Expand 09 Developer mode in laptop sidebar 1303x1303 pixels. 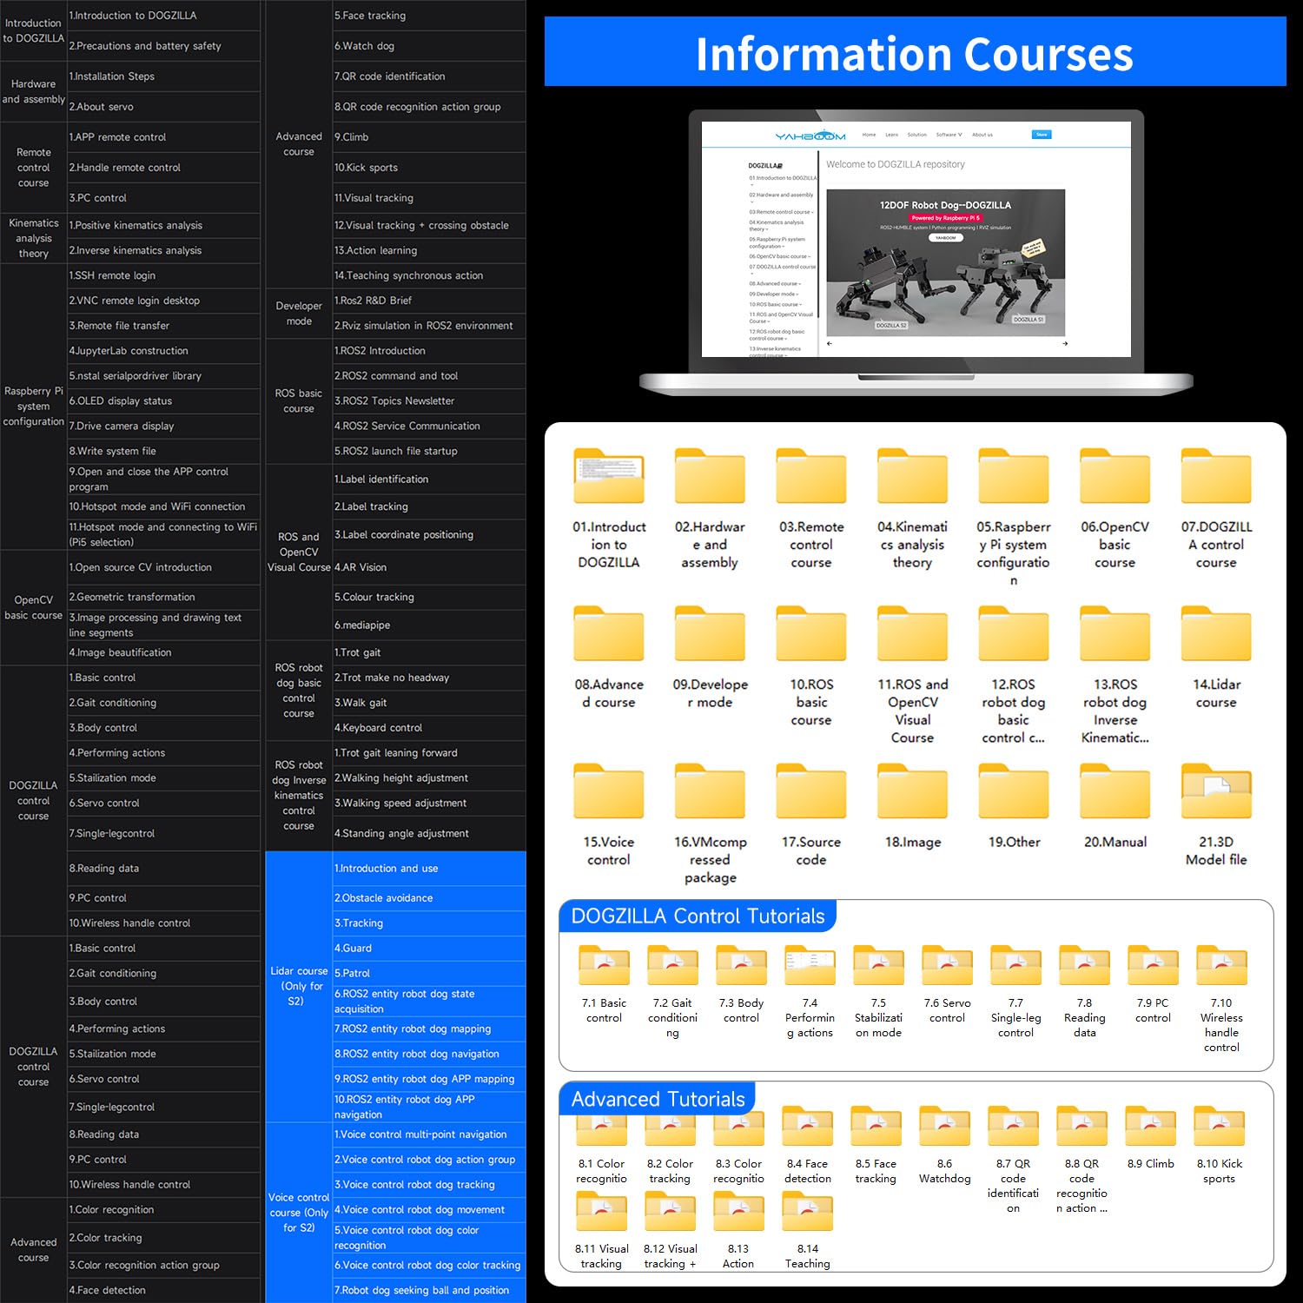tap(773, 294)
